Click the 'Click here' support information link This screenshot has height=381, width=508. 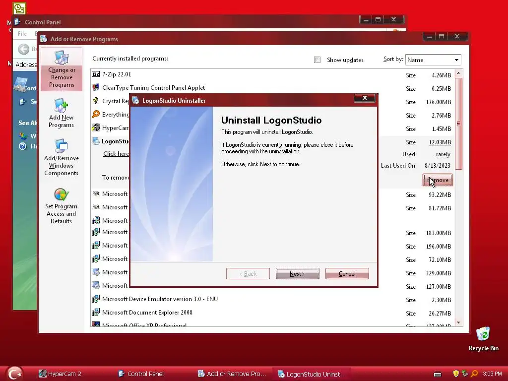(116, 154)
